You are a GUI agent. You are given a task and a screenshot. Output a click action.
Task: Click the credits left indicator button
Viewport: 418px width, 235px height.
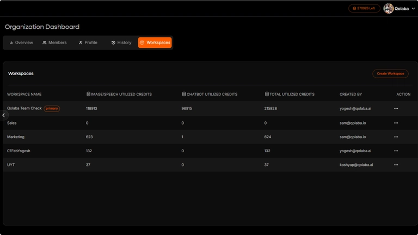tap(364, 9)
